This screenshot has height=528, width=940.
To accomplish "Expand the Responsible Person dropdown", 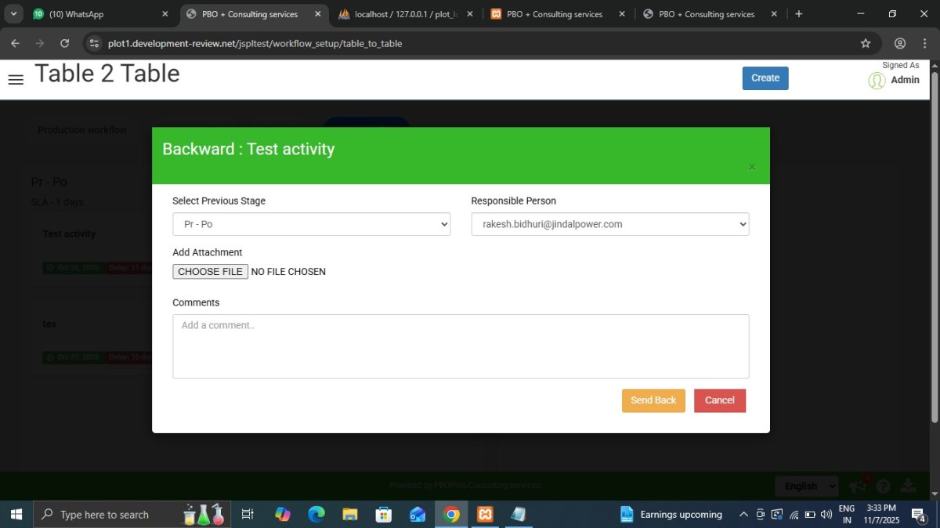I will pyautogui.click(x=609, y=224).
